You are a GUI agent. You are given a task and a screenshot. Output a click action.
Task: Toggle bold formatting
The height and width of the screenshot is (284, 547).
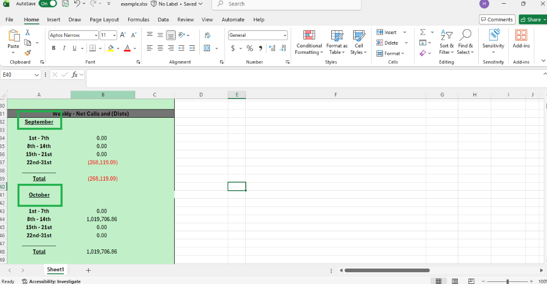click(54, 48)
